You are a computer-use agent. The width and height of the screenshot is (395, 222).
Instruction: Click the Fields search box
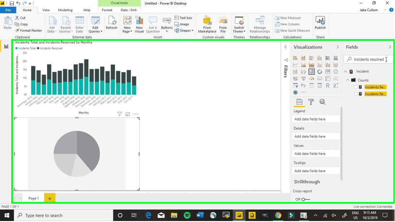[x=368, y=59]
